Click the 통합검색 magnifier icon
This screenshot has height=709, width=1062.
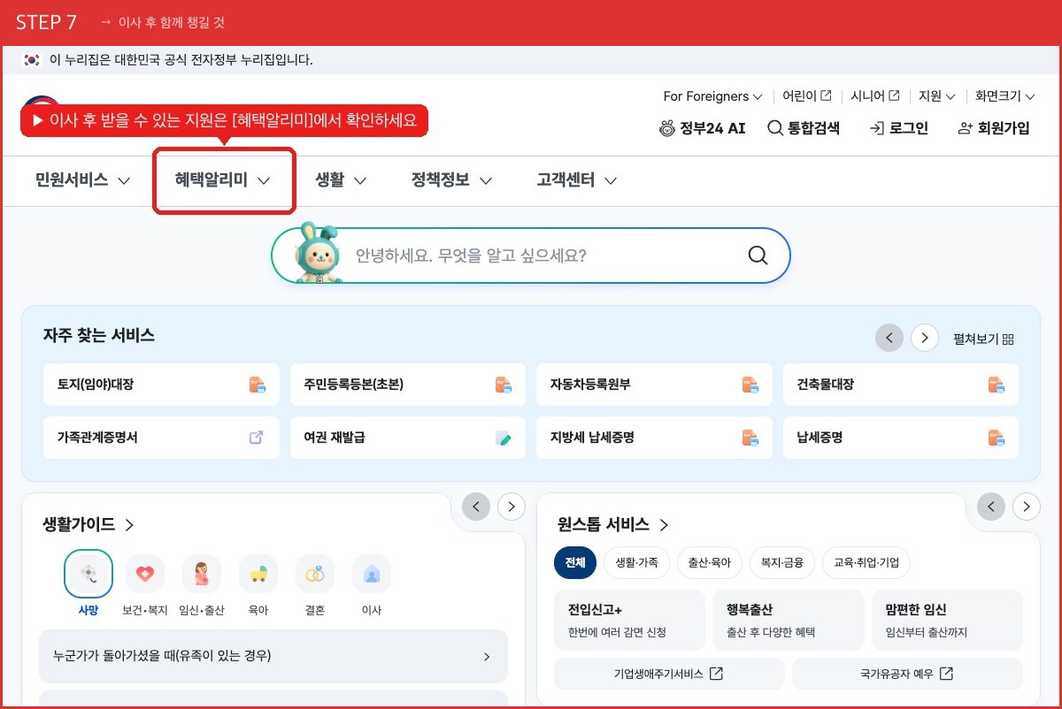(774, 128)
